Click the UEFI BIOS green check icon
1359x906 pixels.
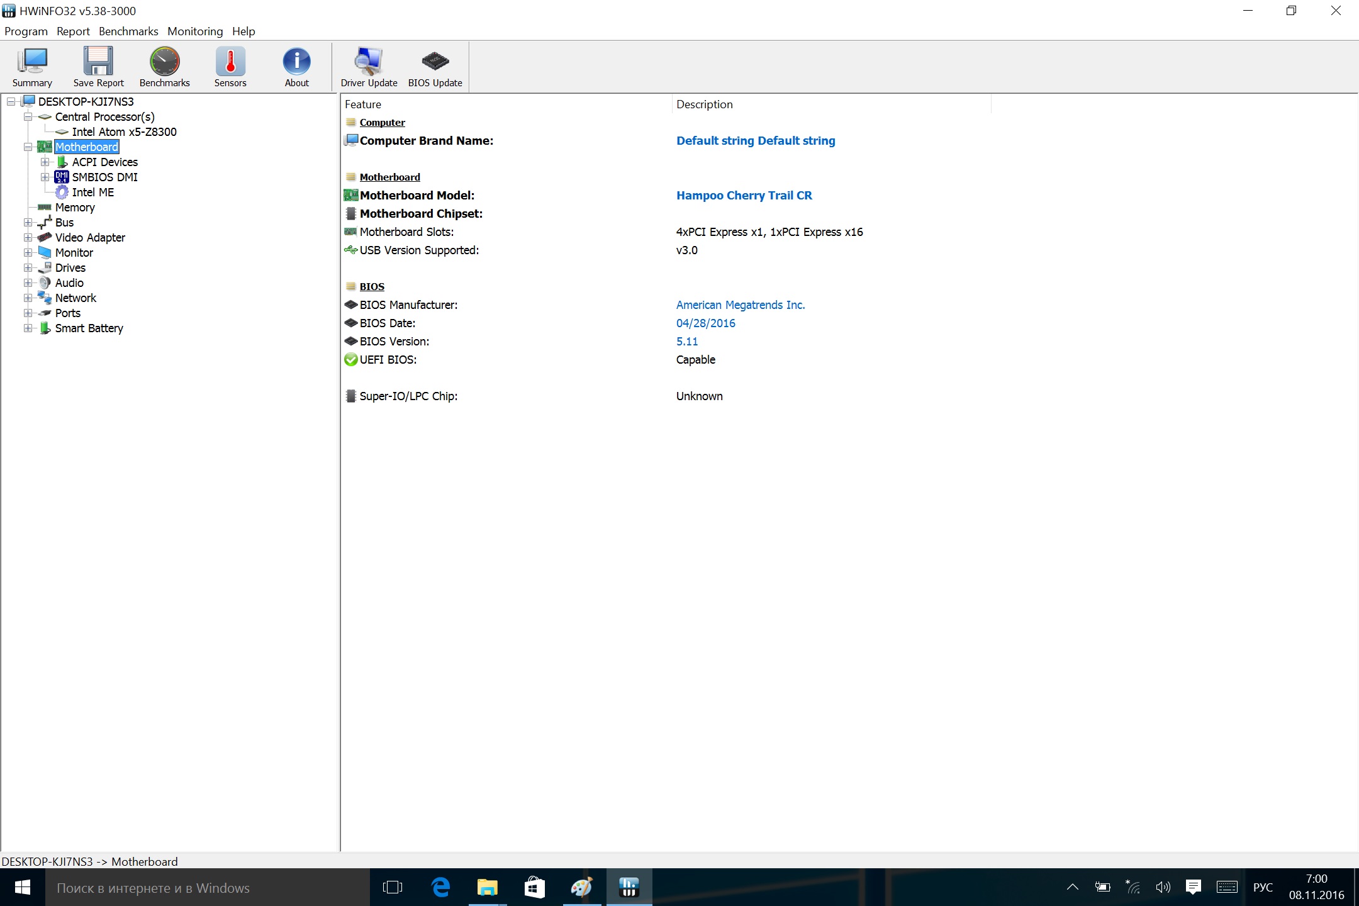click(351, 360)
